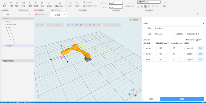Select the highlighted free-move tool icon
The width and height of the screenshot is (206, 103).
(146, 6)
